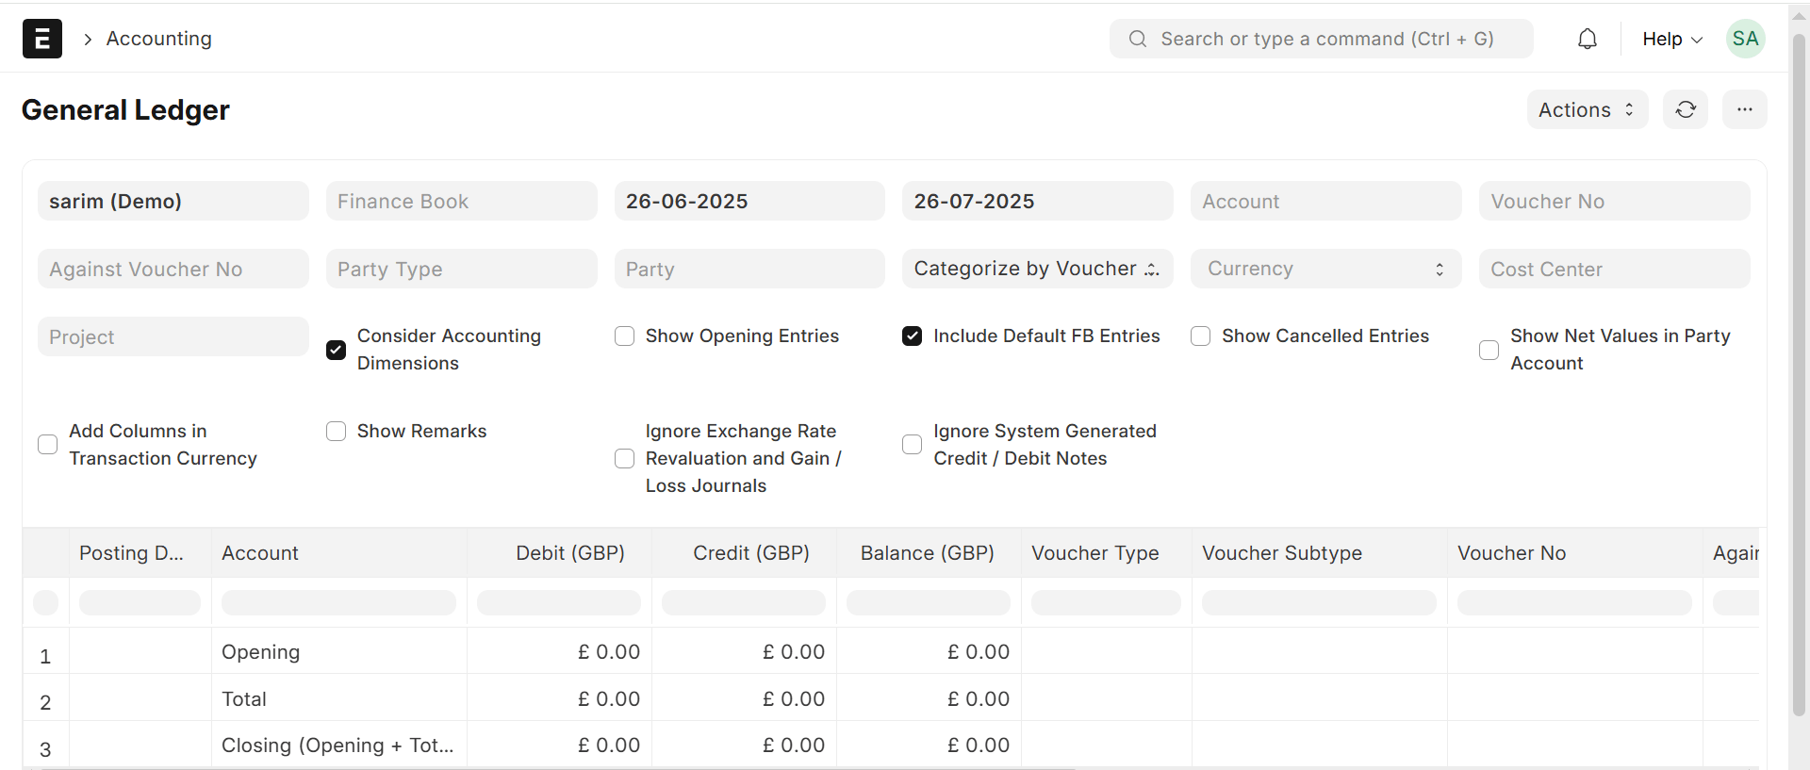Select the Opening row cell
The image size is (1810, 770).
click(339, 651)
